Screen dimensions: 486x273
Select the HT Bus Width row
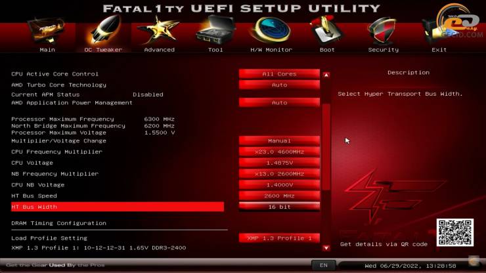point(118,207)
